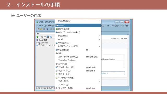Select the Oracle接続 tree node
This screenshot has height=94, width=167.
coord(43,40)
